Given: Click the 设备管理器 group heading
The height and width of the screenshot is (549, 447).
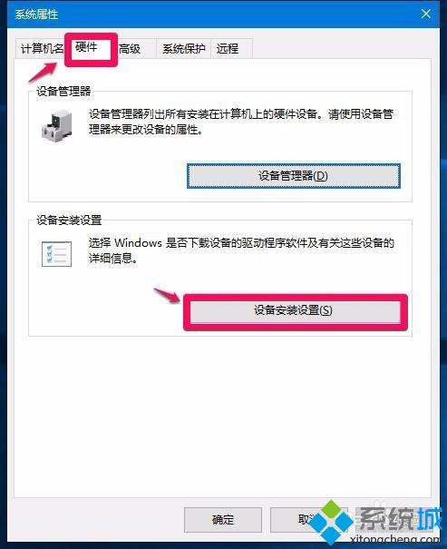Looking at the screenshot, I should [63, 92].
